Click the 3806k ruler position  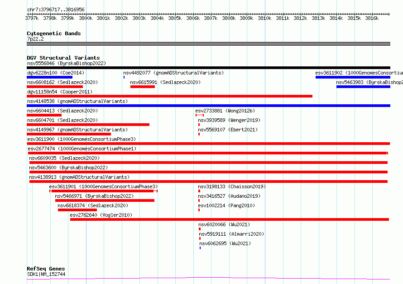tap(193, 18)
